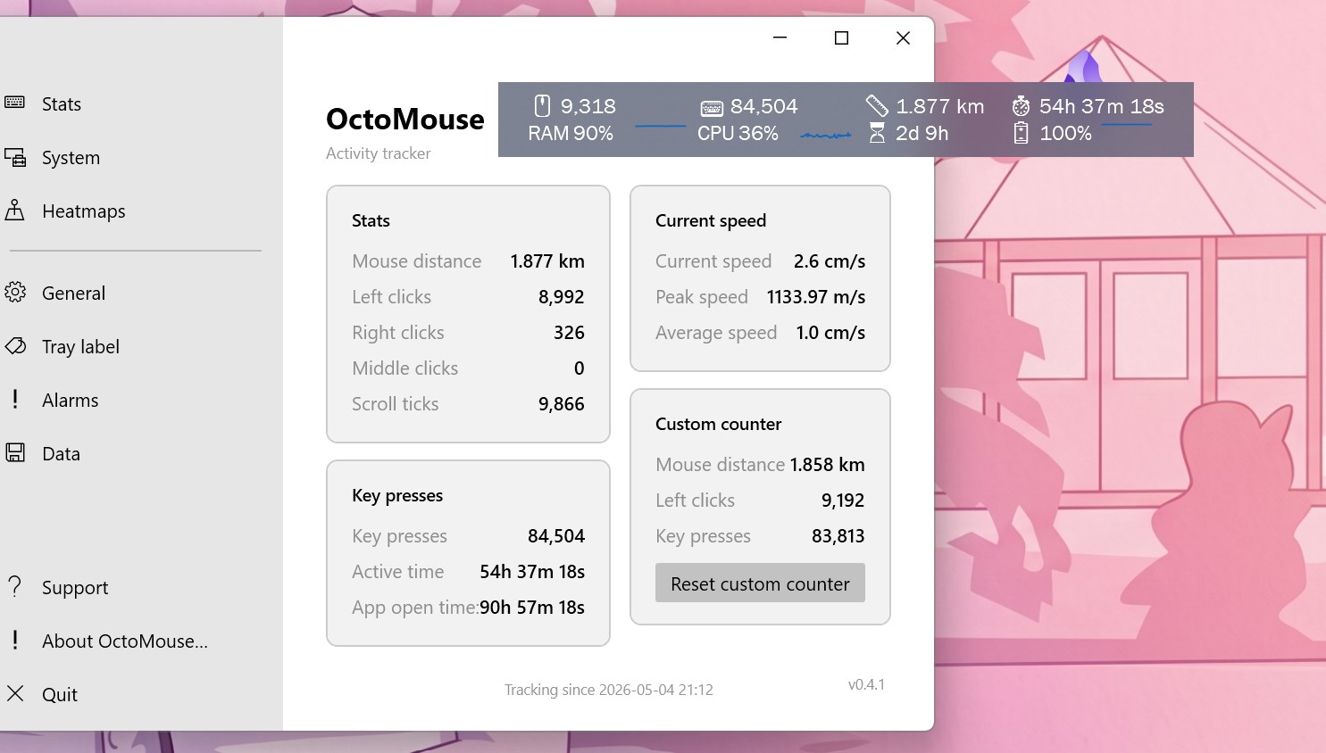The height and width of the screenshot is (753, 1326).
Task: Reset the custom counter
Action: [760, 583]
